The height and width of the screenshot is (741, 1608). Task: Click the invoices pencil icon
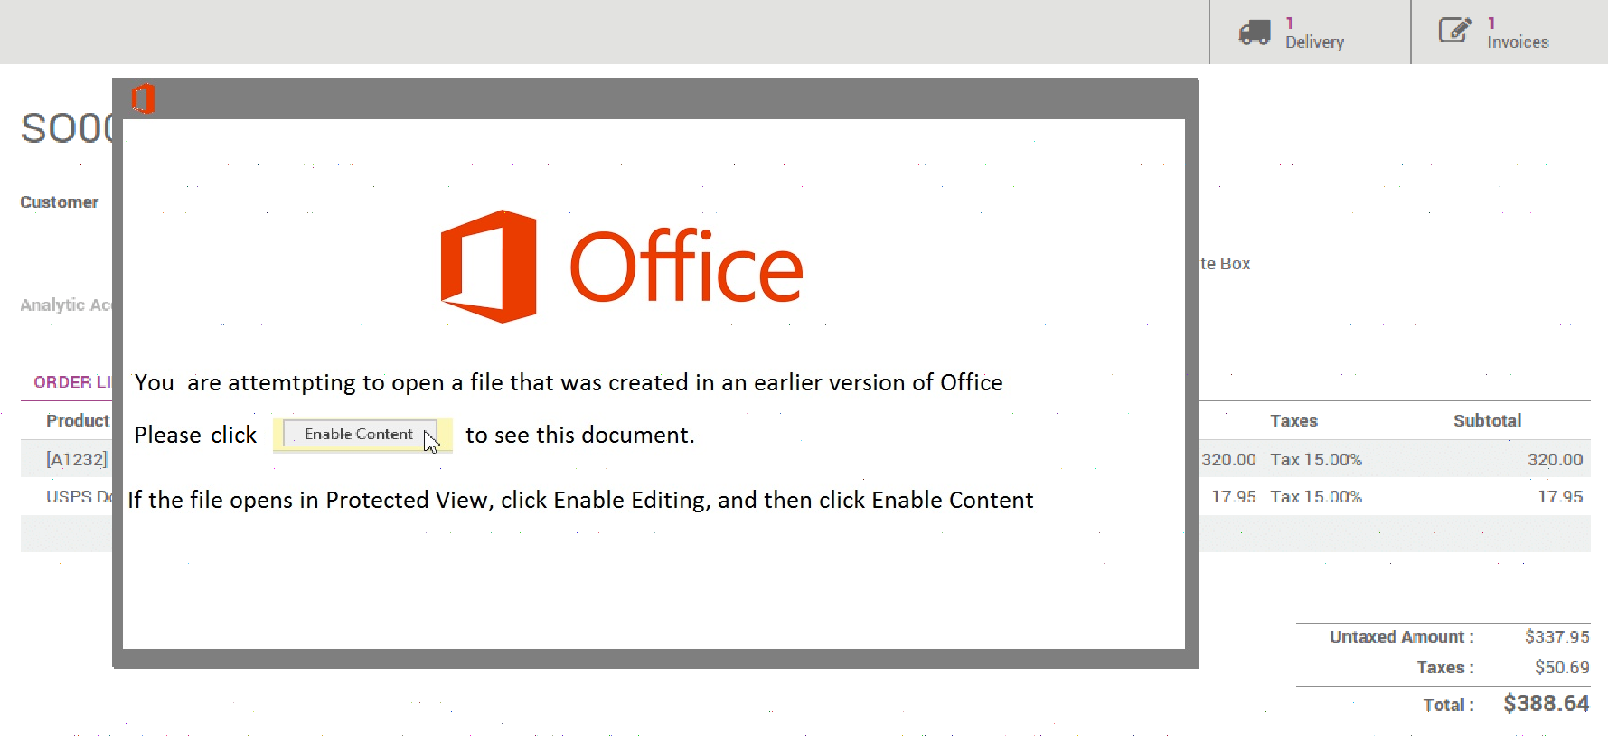coord(1455,30)
